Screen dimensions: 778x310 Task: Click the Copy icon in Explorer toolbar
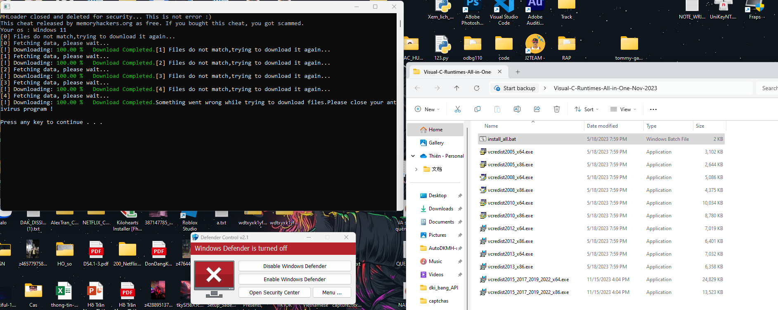pos(478,109)
